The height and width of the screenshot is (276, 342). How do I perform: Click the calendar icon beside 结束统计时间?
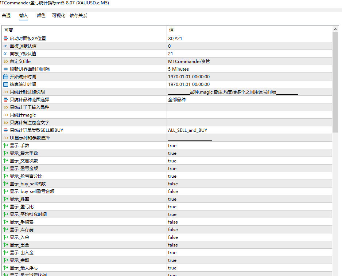click(x=6, y=84)
